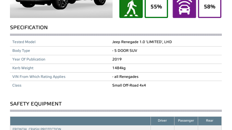Click the SPECIFICATION section heading
Image resolution: width=232 pixels, height=130 pixels.
pos(29,27)
